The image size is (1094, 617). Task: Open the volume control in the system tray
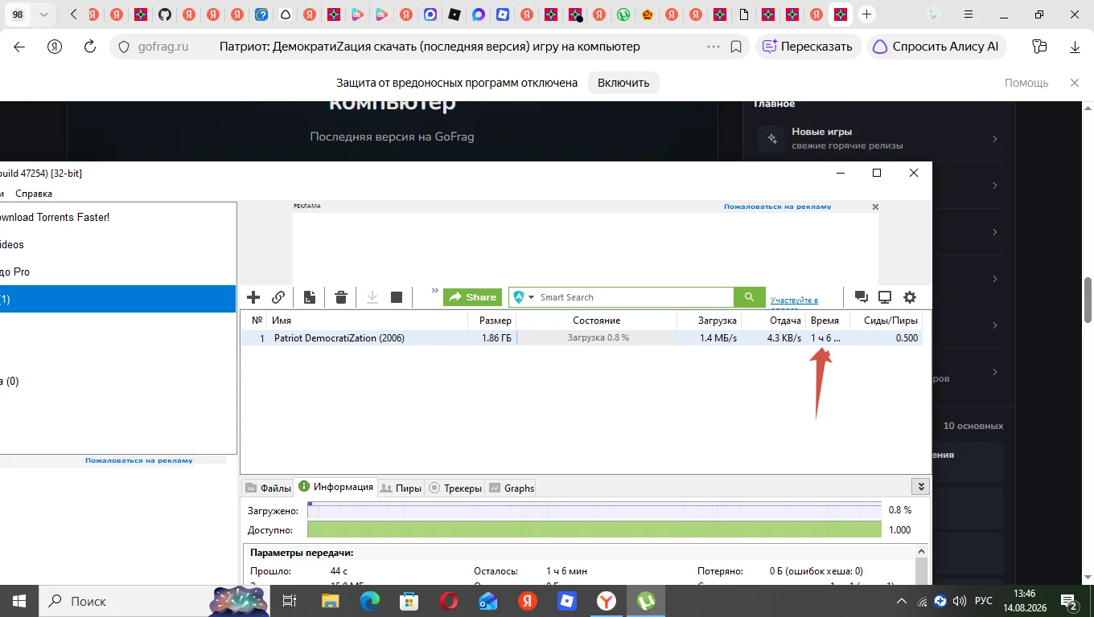[960, 601]
